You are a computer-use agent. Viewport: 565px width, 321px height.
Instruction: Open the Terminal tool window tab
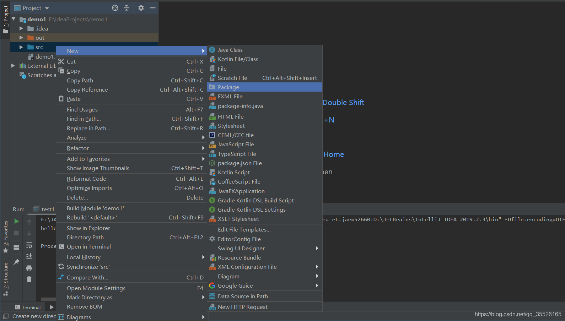(28, 308)
